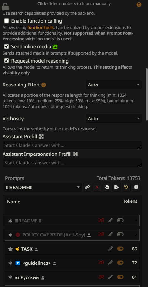Click the Reasoning Effort help question mark
Viewport: 148px width, 287px height.
(x=44, y=85)
